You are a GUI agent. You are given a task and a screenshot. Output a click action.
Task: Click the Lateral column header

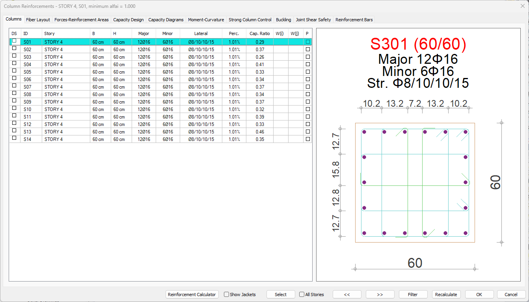[x=201, y=33]
